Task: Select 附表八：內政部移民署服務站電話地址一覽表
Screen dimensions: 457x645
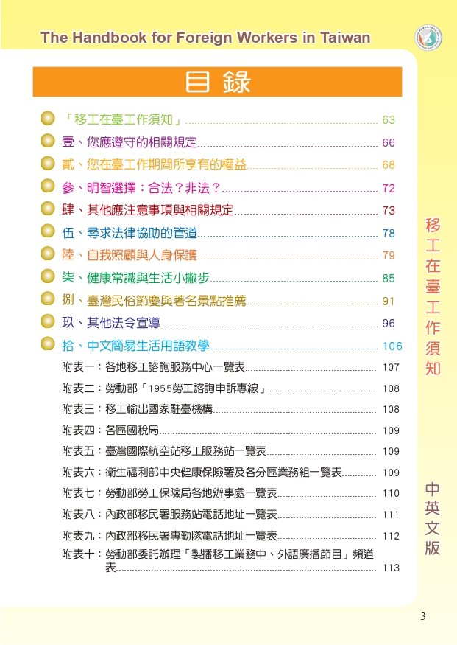Action: point(169,515)
